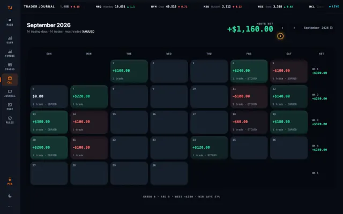Open the September 11 day with -$100.00 BTCUSD
The image size is (343, 214).
pos(249,97)
